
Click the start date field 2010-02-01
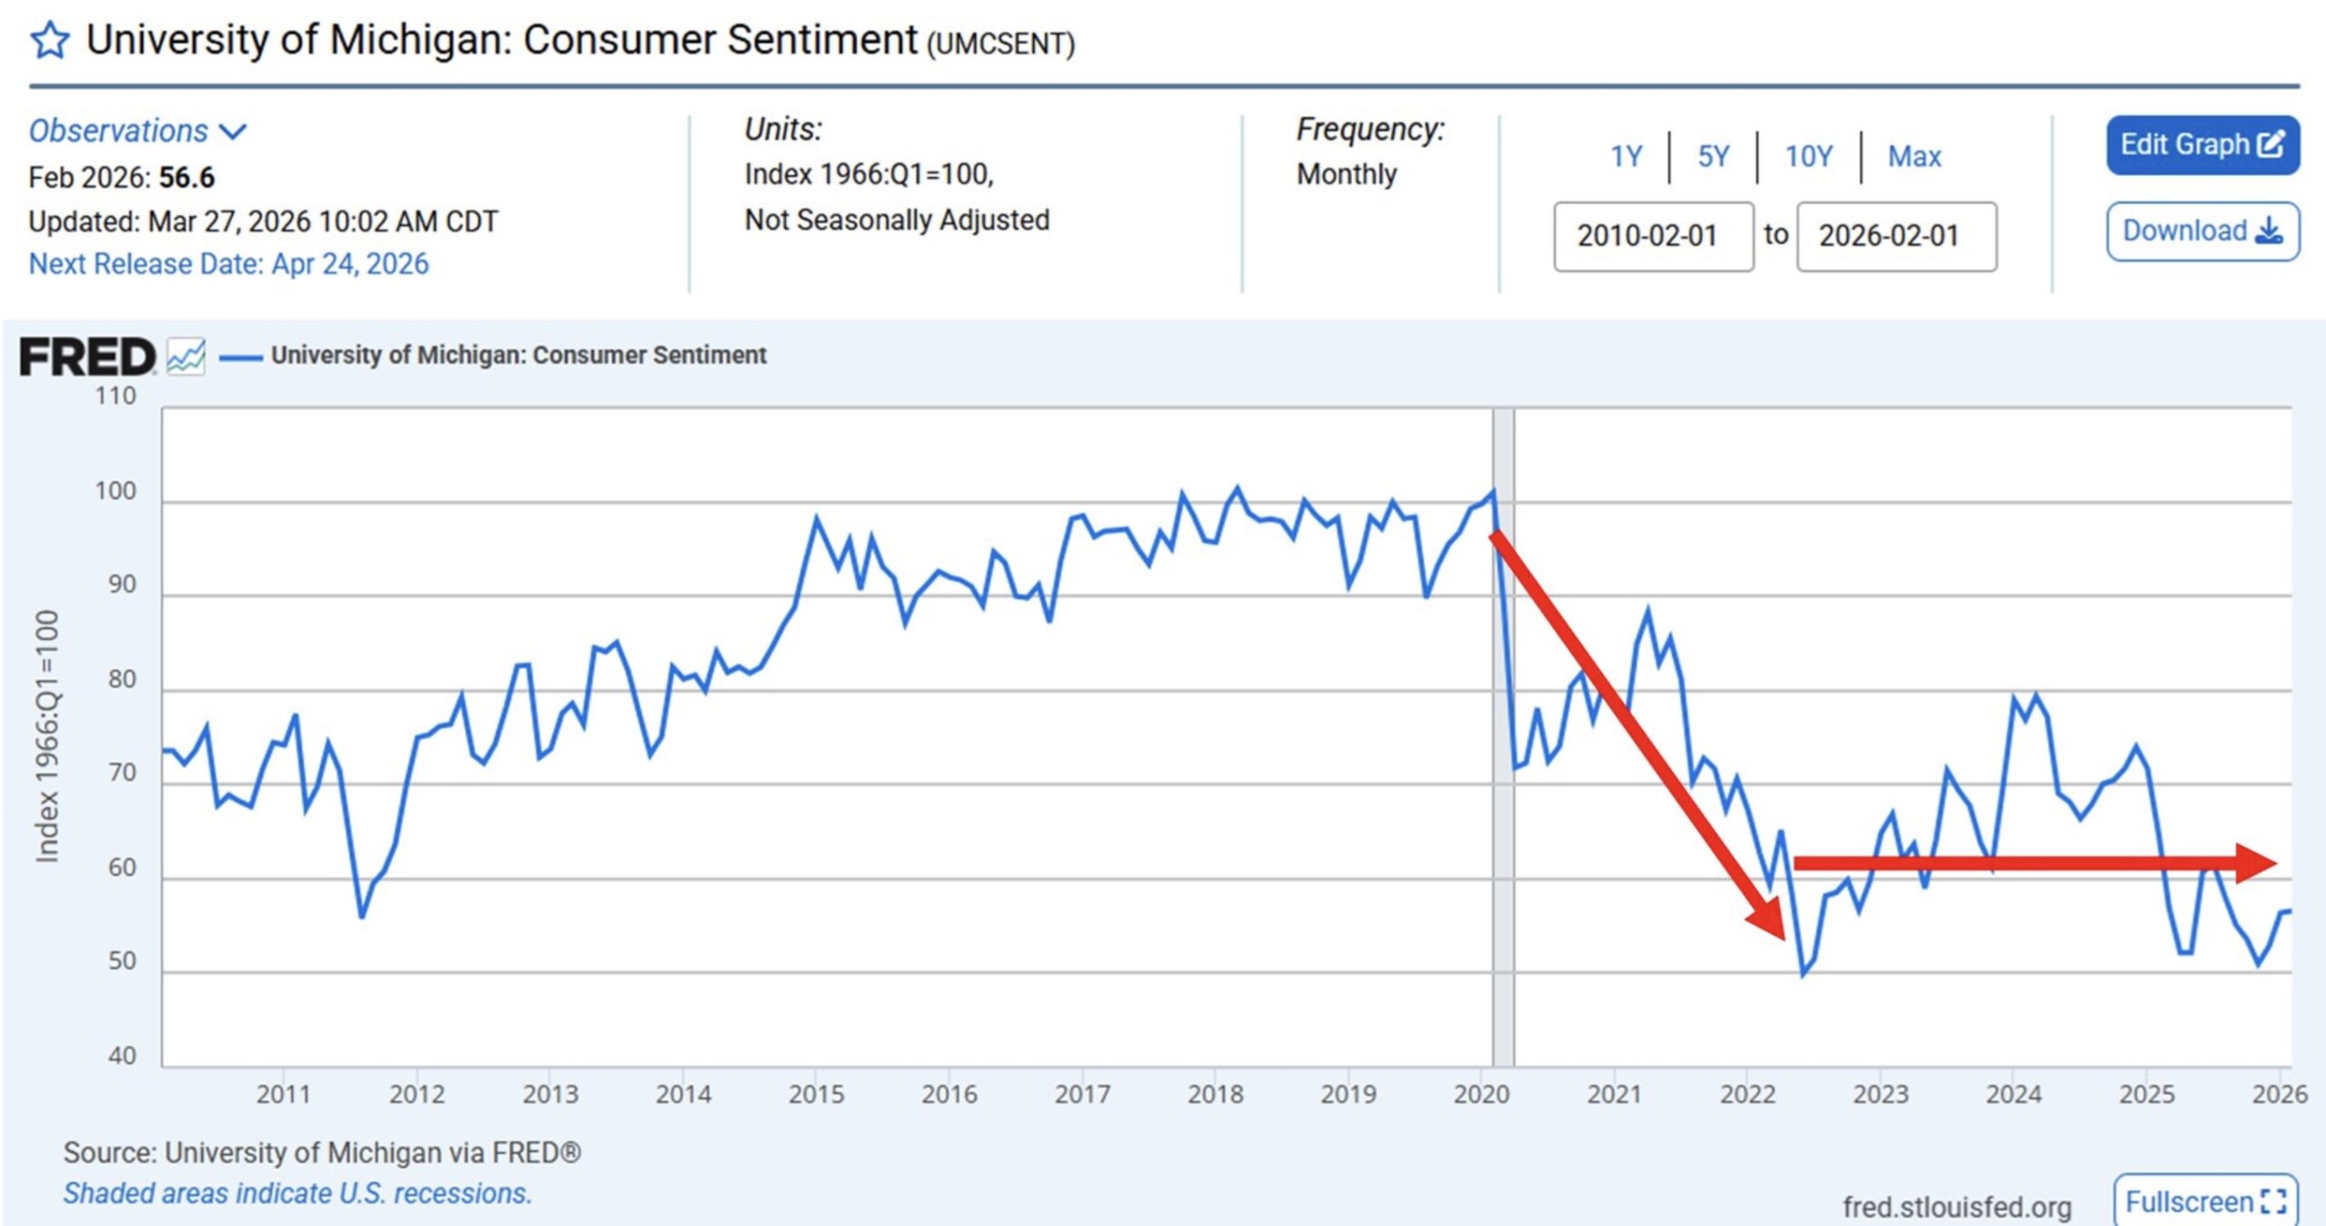[1653, 236]
